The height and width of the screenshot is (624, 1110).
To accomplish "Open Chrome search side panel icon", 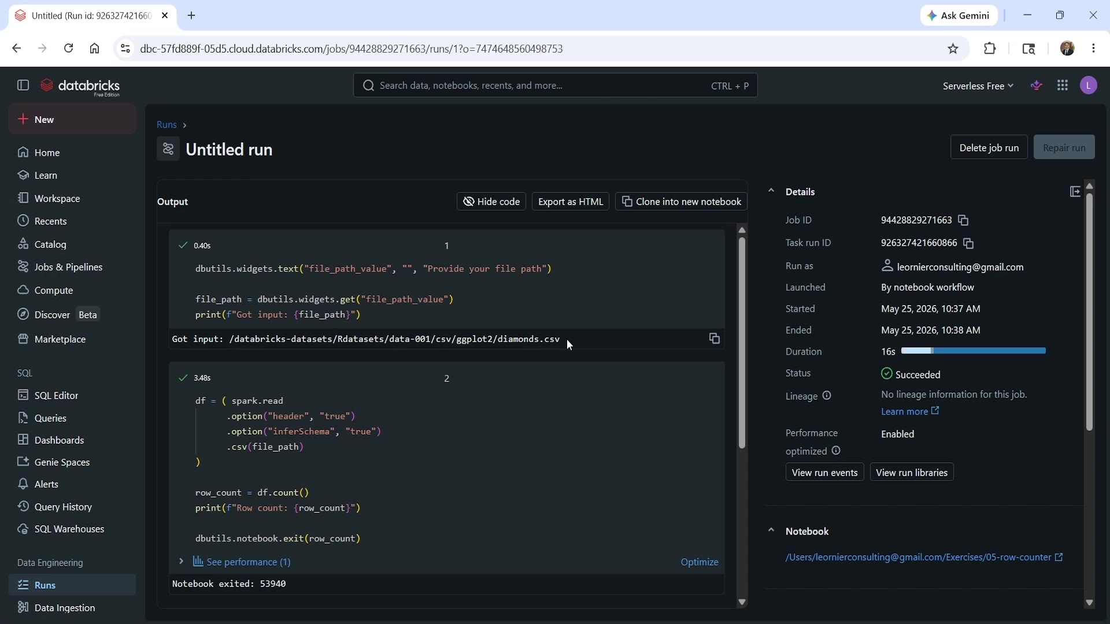I will tap(1028, 49).
